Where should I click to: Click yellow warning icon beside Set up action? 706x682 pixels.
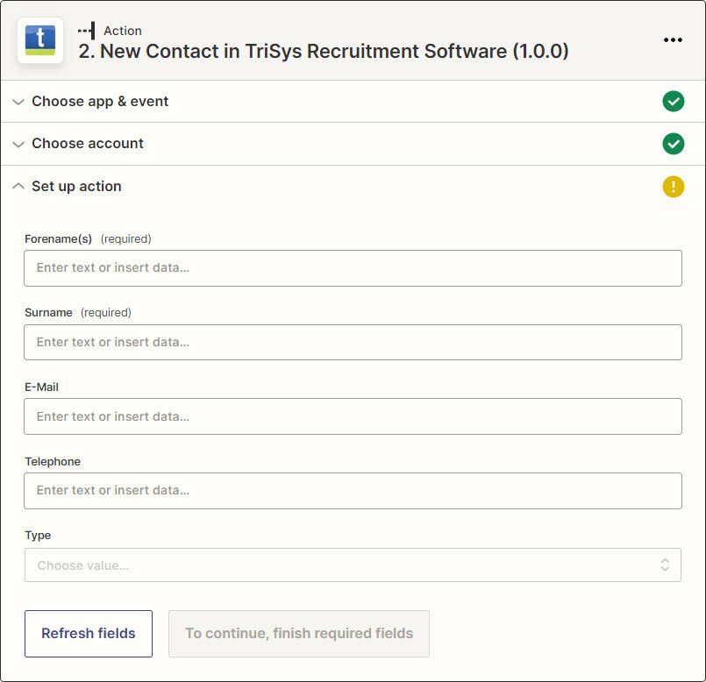(674, 187)
